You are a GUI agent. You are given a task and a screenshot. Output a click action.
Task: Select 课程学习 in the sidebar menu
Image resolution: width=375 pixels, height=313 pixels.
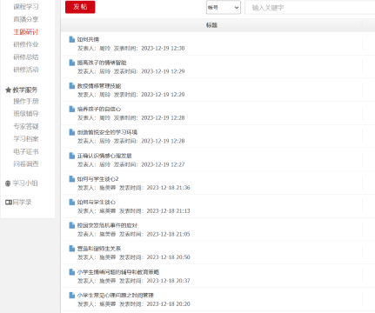coord(26,6)
